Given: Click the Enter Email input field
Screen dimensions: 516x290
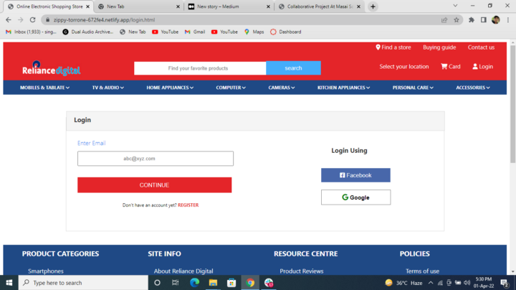Looking at the screenshot, I should tap(156, 159).
